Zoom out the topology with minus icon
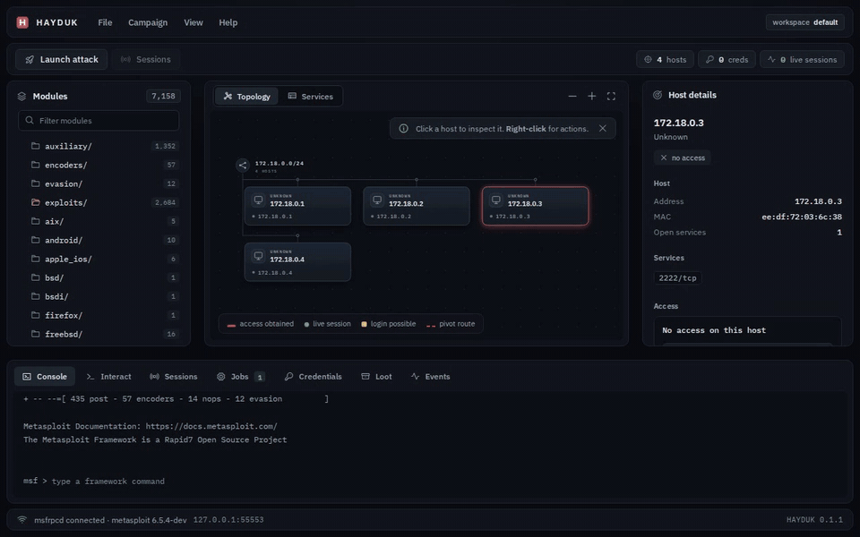The width and height of the screenshot is (860, 537). 572,97
